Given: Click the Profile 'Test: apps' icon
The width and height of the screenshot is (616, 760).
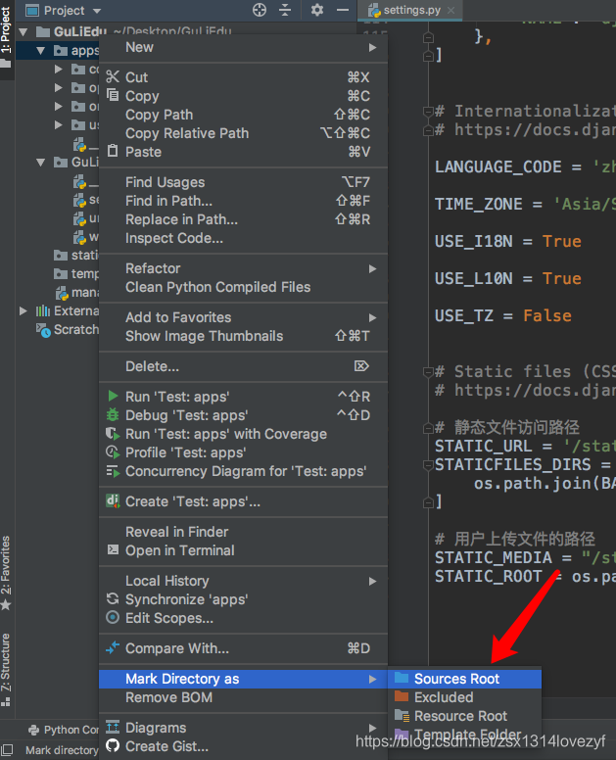Looking at the screenshot, I should [113, 452].
